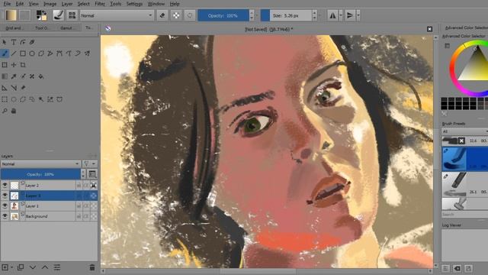The height and width of the screenshot is (275, 488).
Task: Hide the Background layer
Action: [5, 216]
